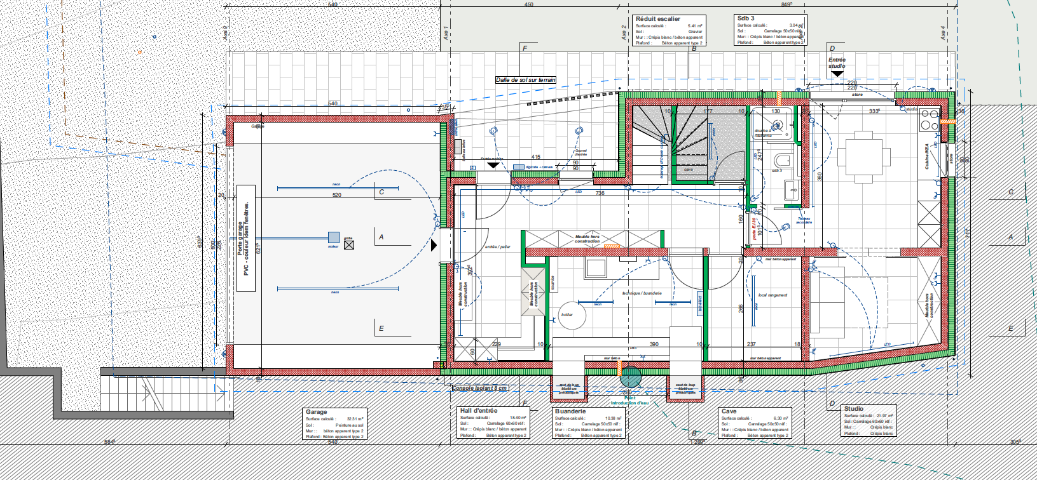This screenshot has width=1037, height=480.
Task: Select the round boiler symbol
Action: [572, 316]
